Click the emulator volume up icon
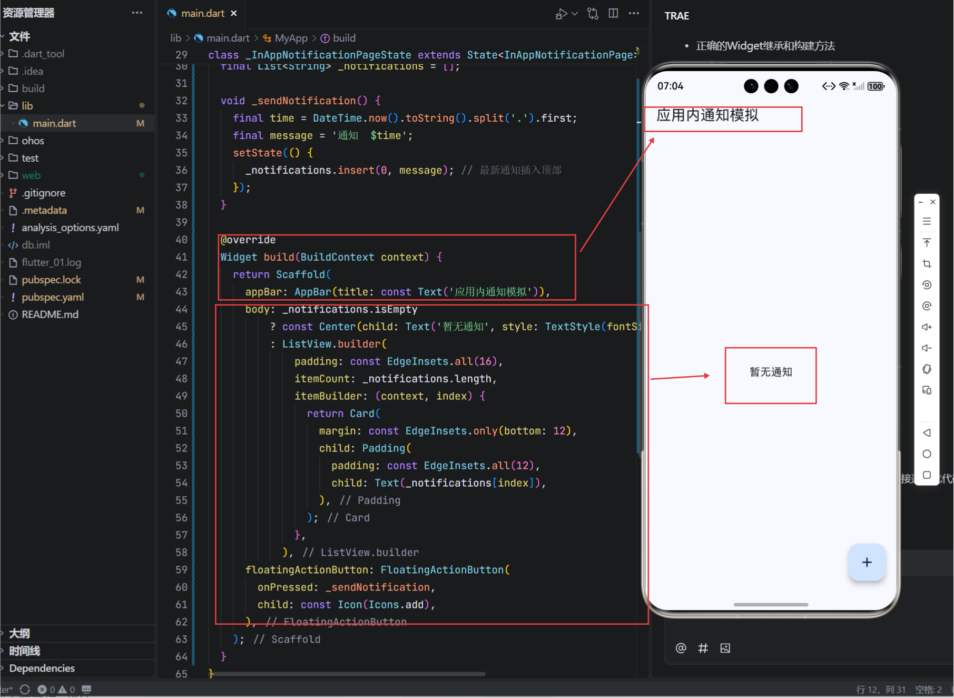Viewport: 954px width, 698px height. [927, 327]
